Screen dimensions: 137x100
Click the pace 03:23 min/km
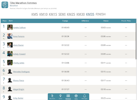tap(106, 98)
